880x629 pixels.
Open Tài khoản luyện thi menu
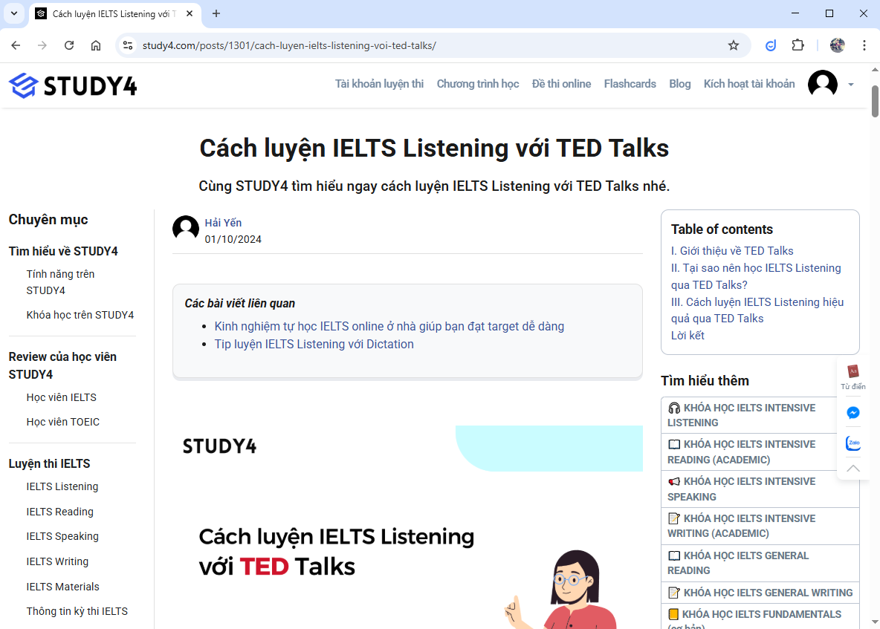(x=379, y=84)
